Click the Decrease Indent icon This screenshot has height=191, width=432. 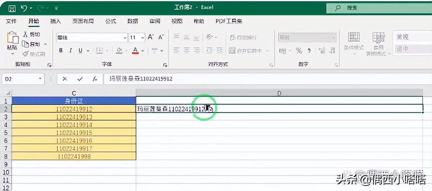(210, 51)
